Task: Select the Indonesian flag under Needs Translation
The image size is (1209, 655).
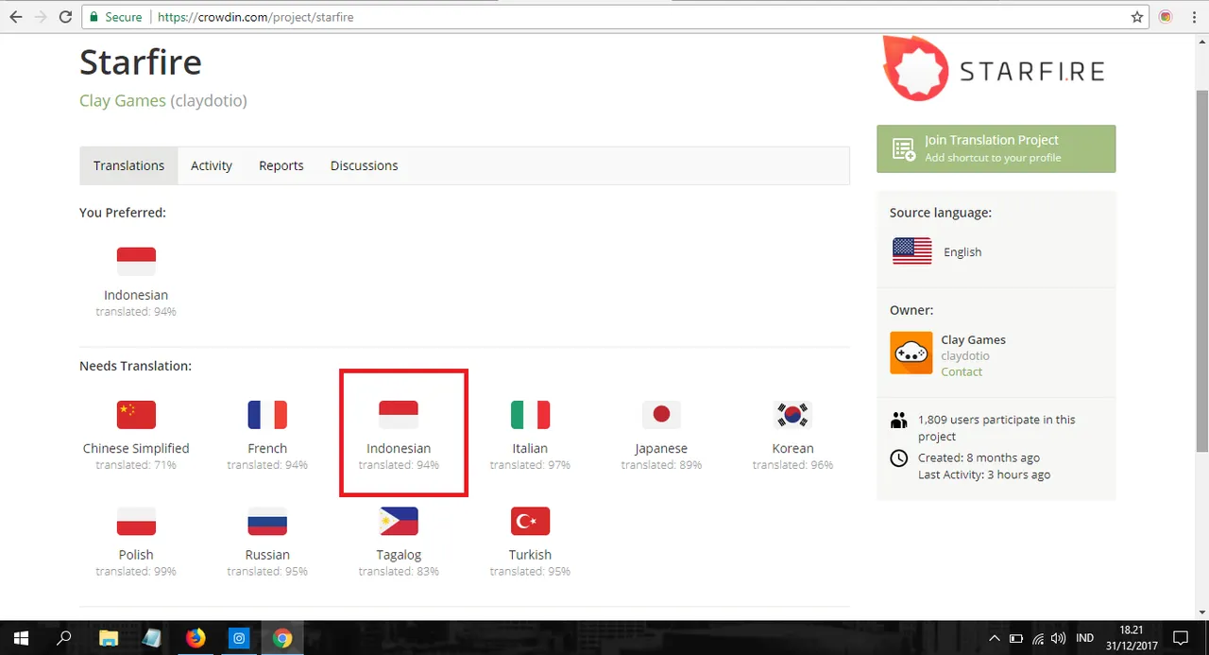Action: point(399,415)
